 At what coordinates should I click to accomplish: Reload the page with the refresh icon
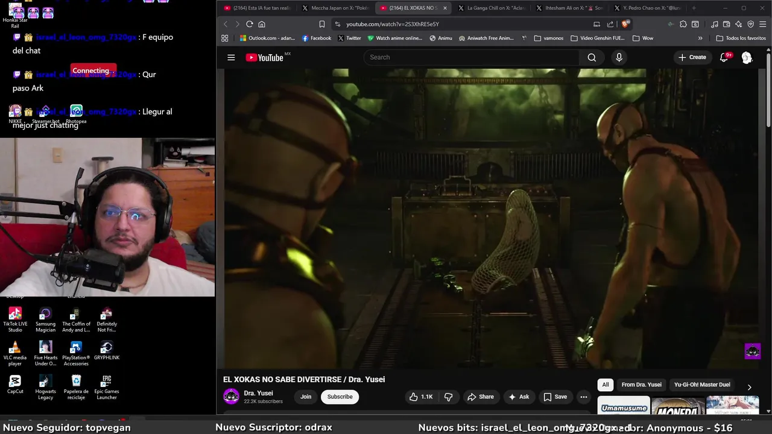point(249,24)
